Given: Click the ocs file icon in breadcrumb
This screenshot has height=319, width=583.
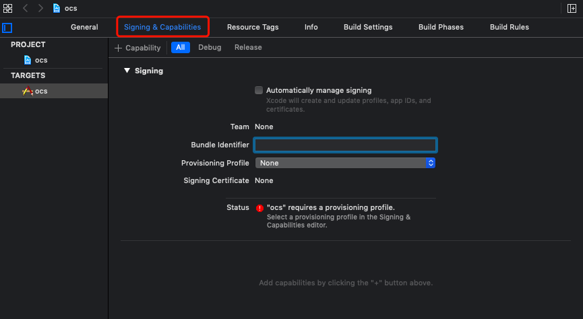Looking at the screenshot, I should tap(57, 8).
